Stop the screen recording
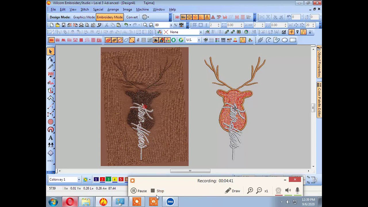368x207 pixels. pos(157,191)
